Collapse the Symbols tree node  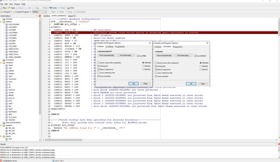pos(1,125)
